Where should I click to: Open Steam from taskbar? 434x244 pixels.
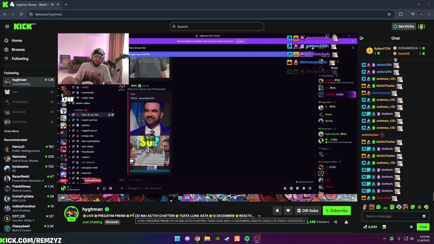[x=227, y=239]
